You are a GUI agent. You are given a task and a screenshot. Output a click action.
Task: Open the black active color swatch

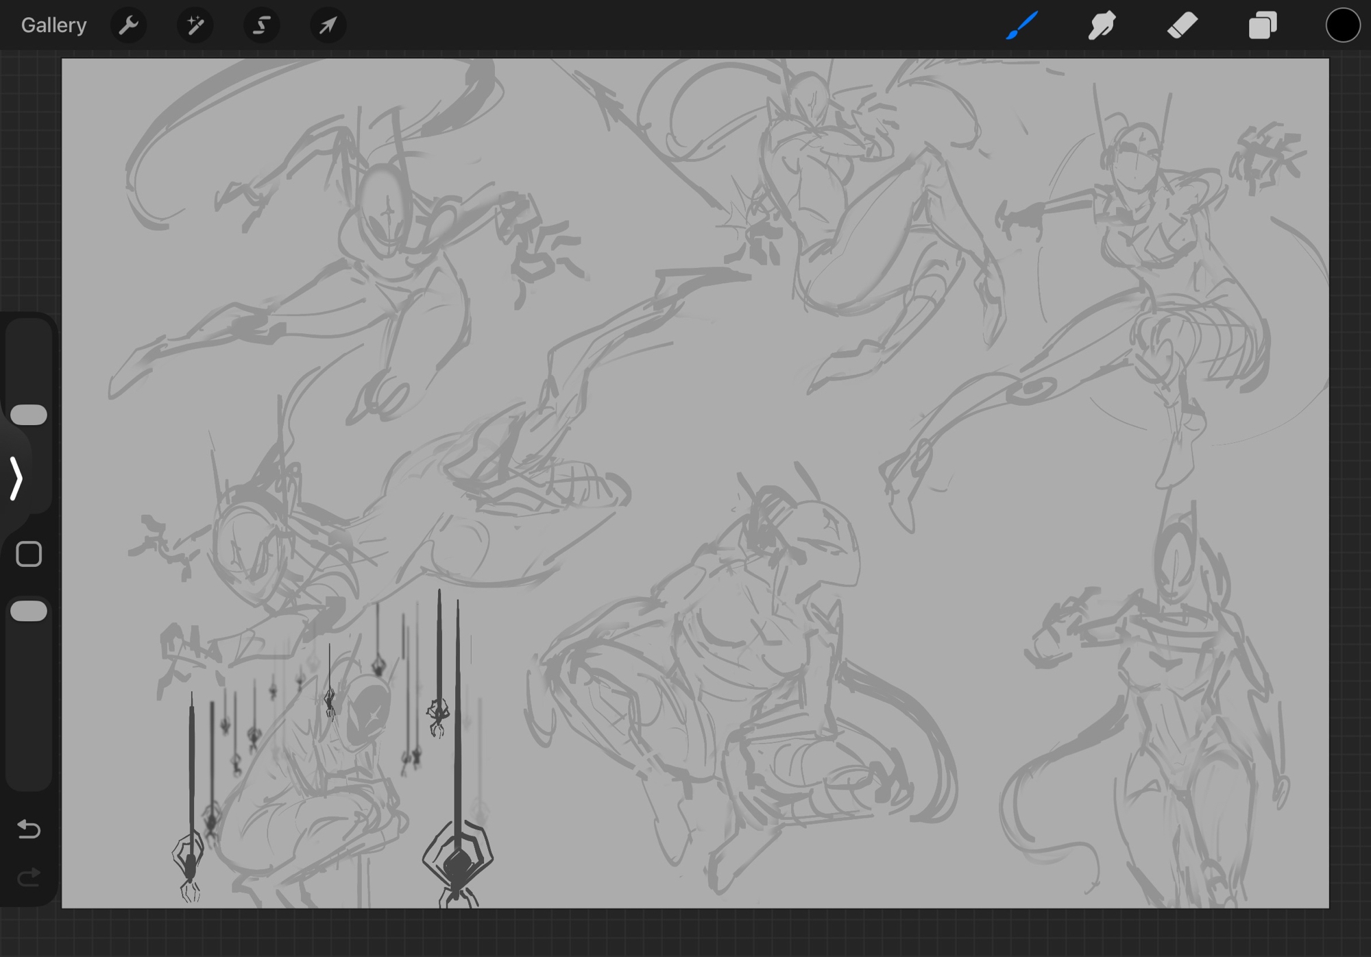pyautogui.click(x=1342, y=25)
